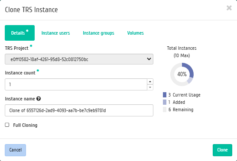
Task: Focus the Instance count number field
Action: [76, 84]
